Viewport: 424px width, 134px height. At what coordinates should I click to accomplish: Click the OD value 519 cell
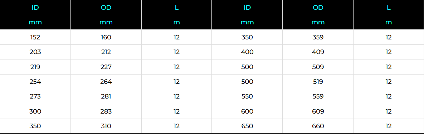(x=318, y=82)
